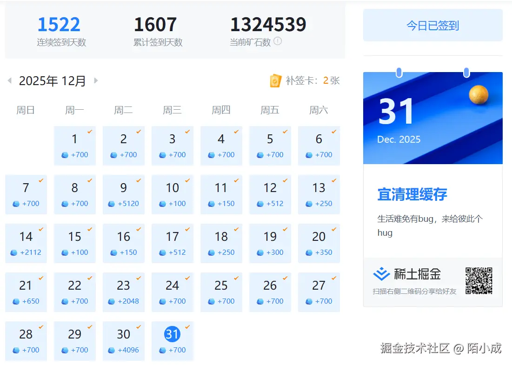This screenshot has width=512, height=365.
Task: Click the left arrow to view November
Action: point(9,80)
